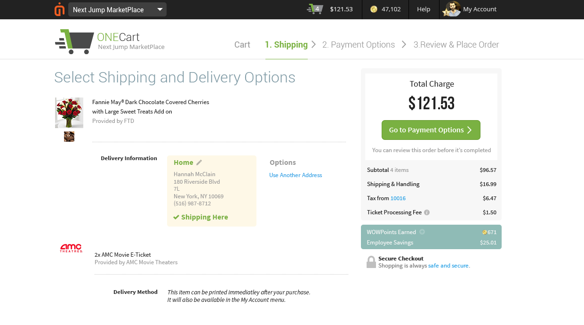Click the small chocolate add-on thumbnail
The width and height of the screenshot is (584, 325).
pyautogui.click(x=69, y=137)
